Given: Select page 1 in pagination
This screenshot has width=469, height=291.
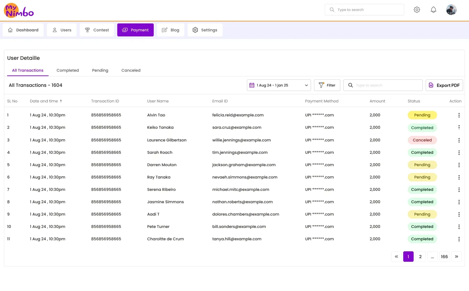Looking at the screenshot, I should (x=408, y=257).
